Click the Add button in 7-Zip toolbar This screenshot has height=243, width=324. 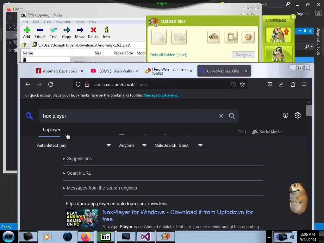click(x=27, y=33)
